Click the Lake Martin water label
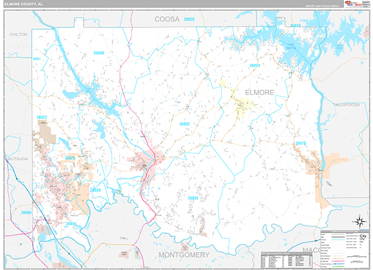Screen dimensions: 373x270 (x=291, y=46)
